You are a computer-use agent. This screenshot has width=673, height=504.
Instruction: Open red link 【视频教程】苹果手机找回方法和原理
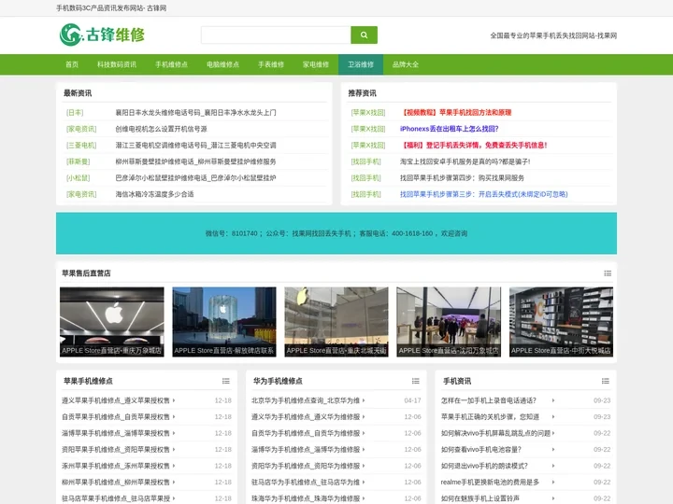point(456,113)
